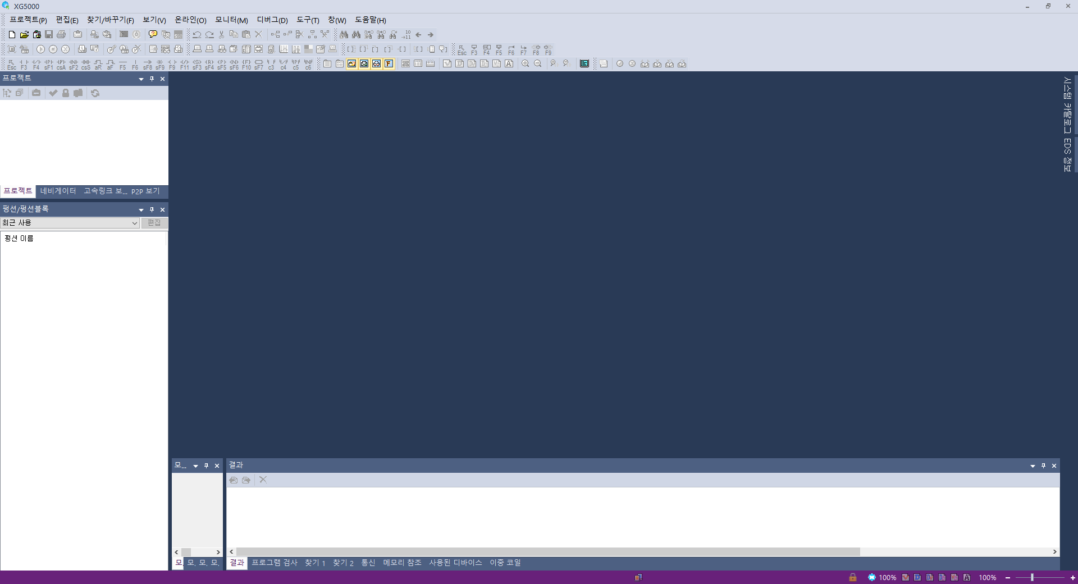Screen dimensions: 1078x584
Task: Click the refresh icon in project panel
Action: 95,93
